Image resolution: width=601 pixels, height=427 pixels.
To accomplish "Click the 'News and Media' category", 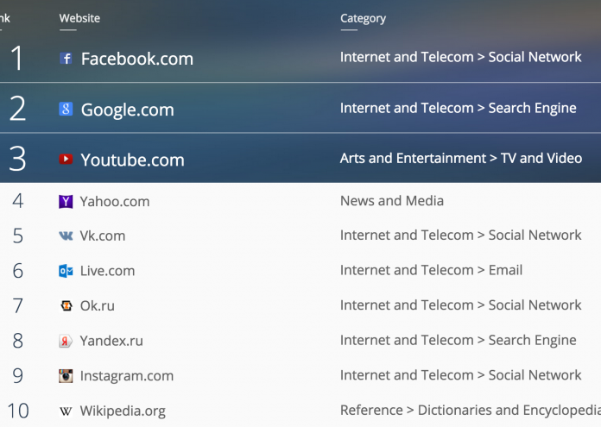I will point(392,201).
